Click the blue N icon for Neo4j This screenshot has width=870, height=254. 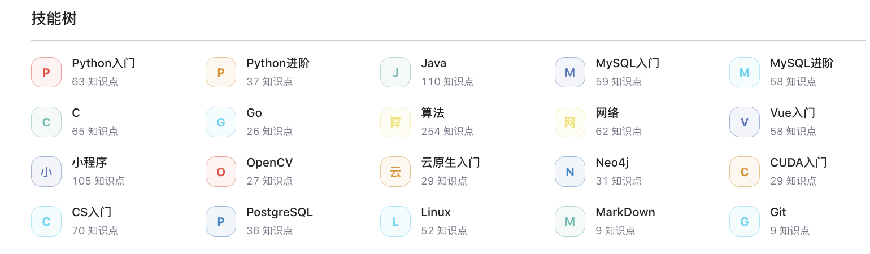tap(570, 172)
